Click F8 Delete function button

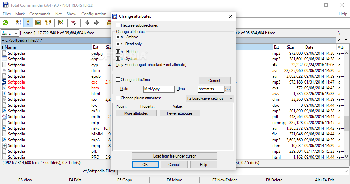[274, 180]
